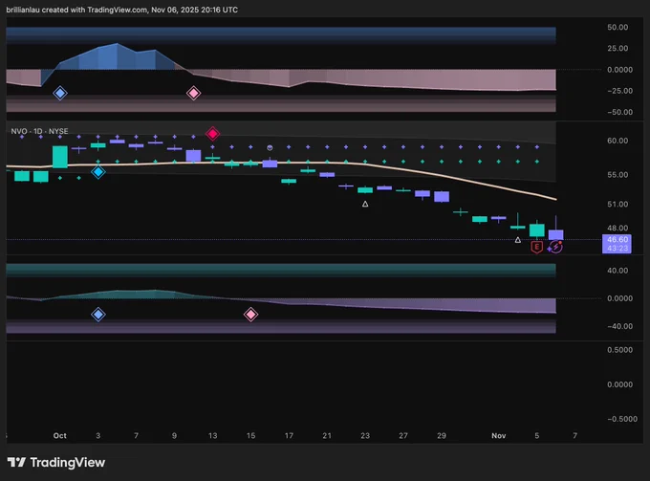The image size is (650, 481).
Task: Click the blue diamond marker in lower indicator pane
Action: [98, 314]
